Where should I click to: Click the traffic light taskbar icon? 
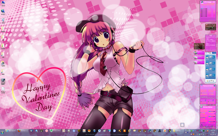(170, 131)
